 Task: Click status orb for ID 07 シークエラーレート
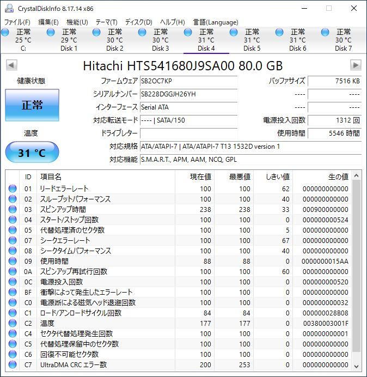[13, 240]
